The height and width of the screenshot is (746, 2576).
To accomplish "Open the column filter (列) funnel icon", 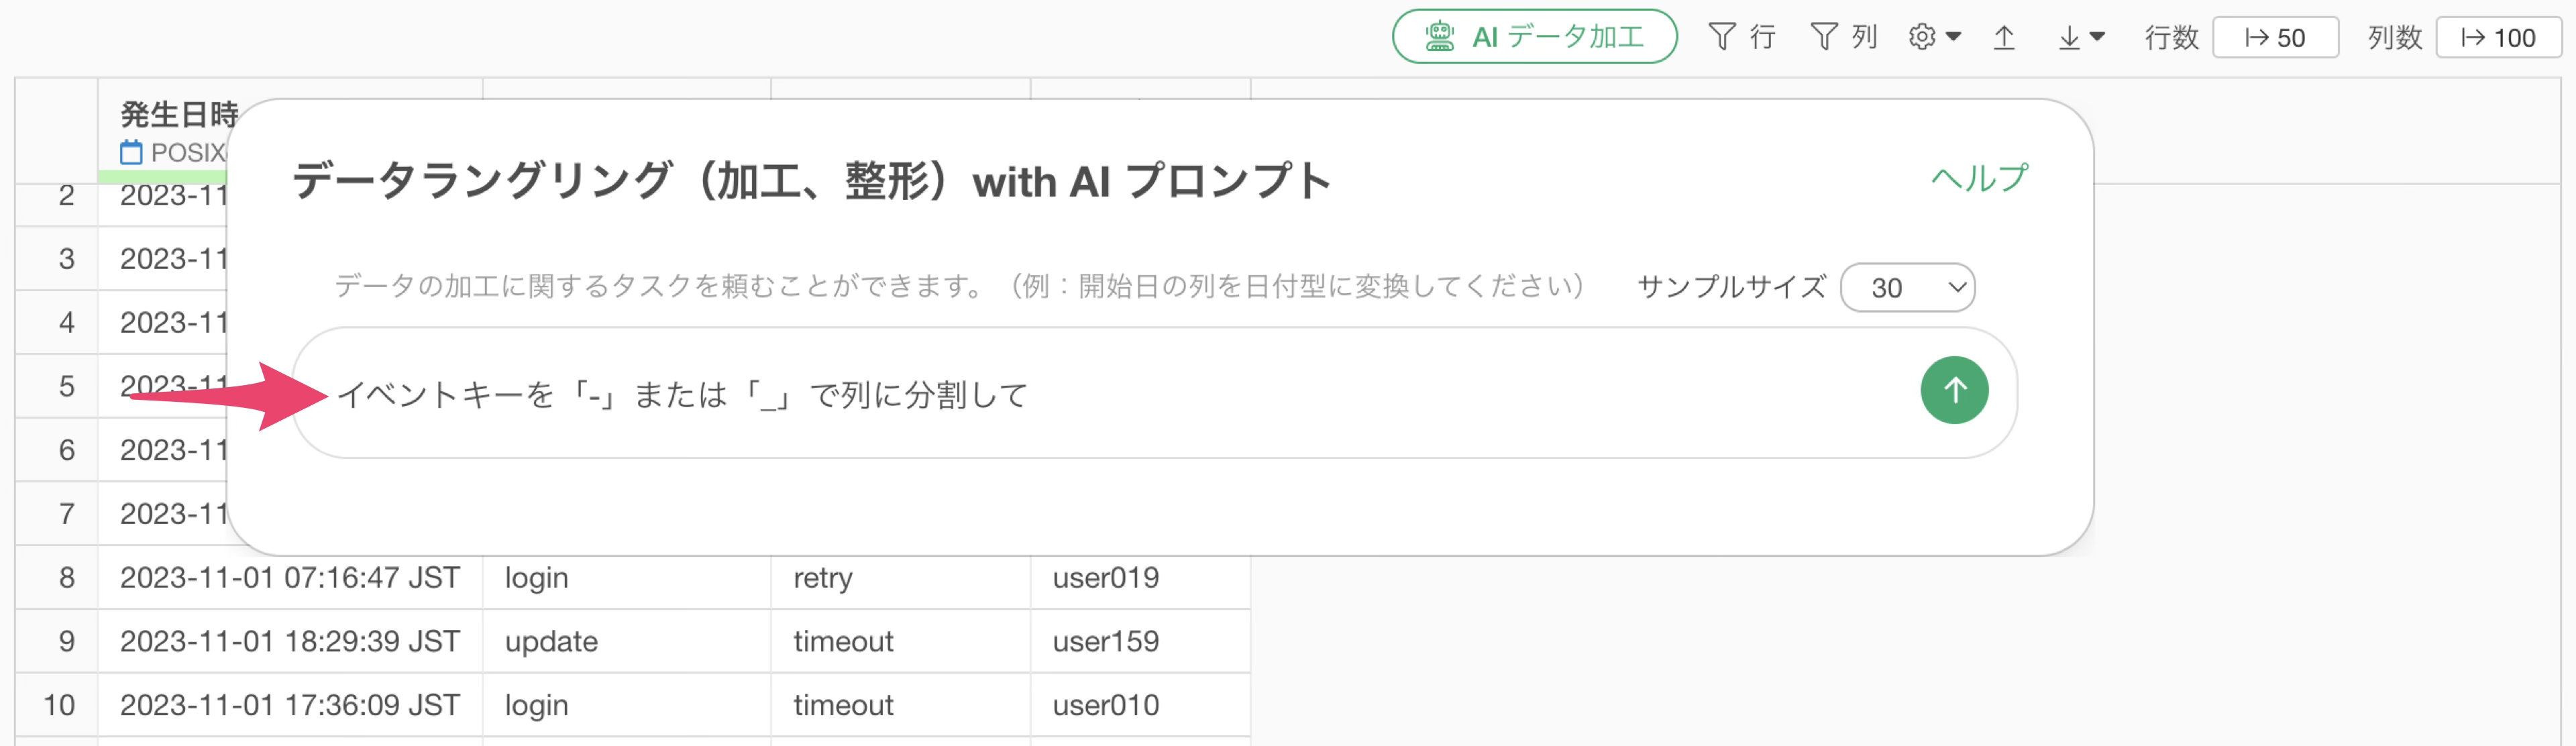I will point(1823,37).
